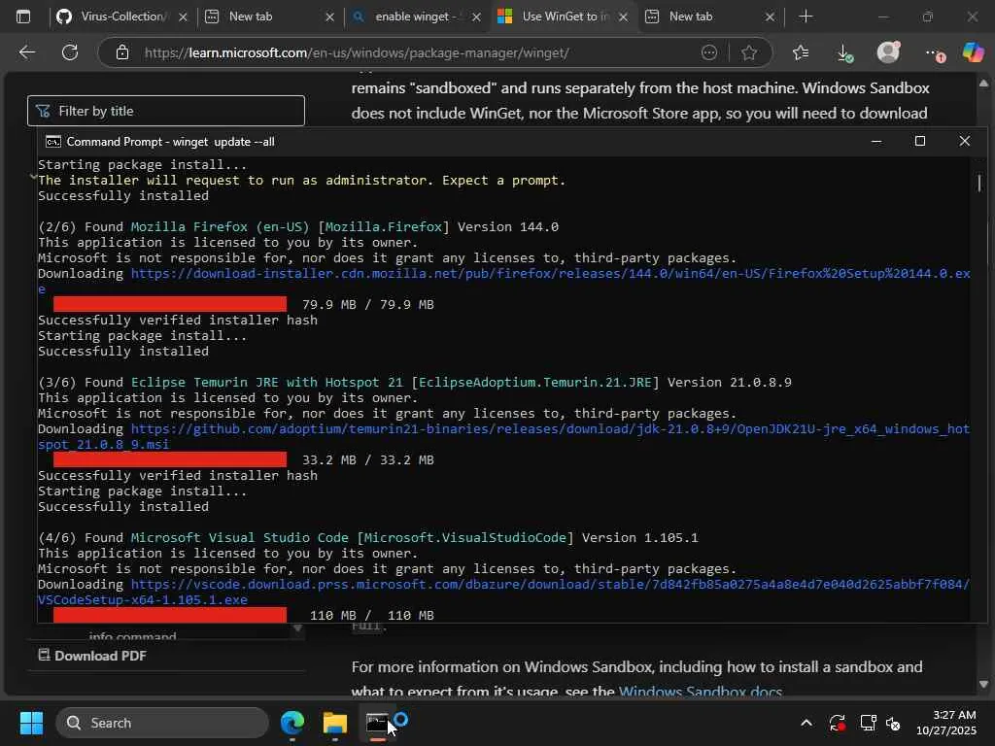Click the collapse chevron left of Command Prompt text
The height and width of the screenshot is (746, 995).
click(33, 177)
